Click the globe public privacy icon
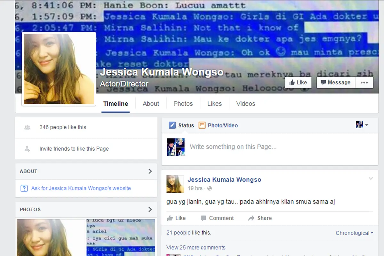Image resolution: width=384 pixels, height=256 pixels. point(210,188)
